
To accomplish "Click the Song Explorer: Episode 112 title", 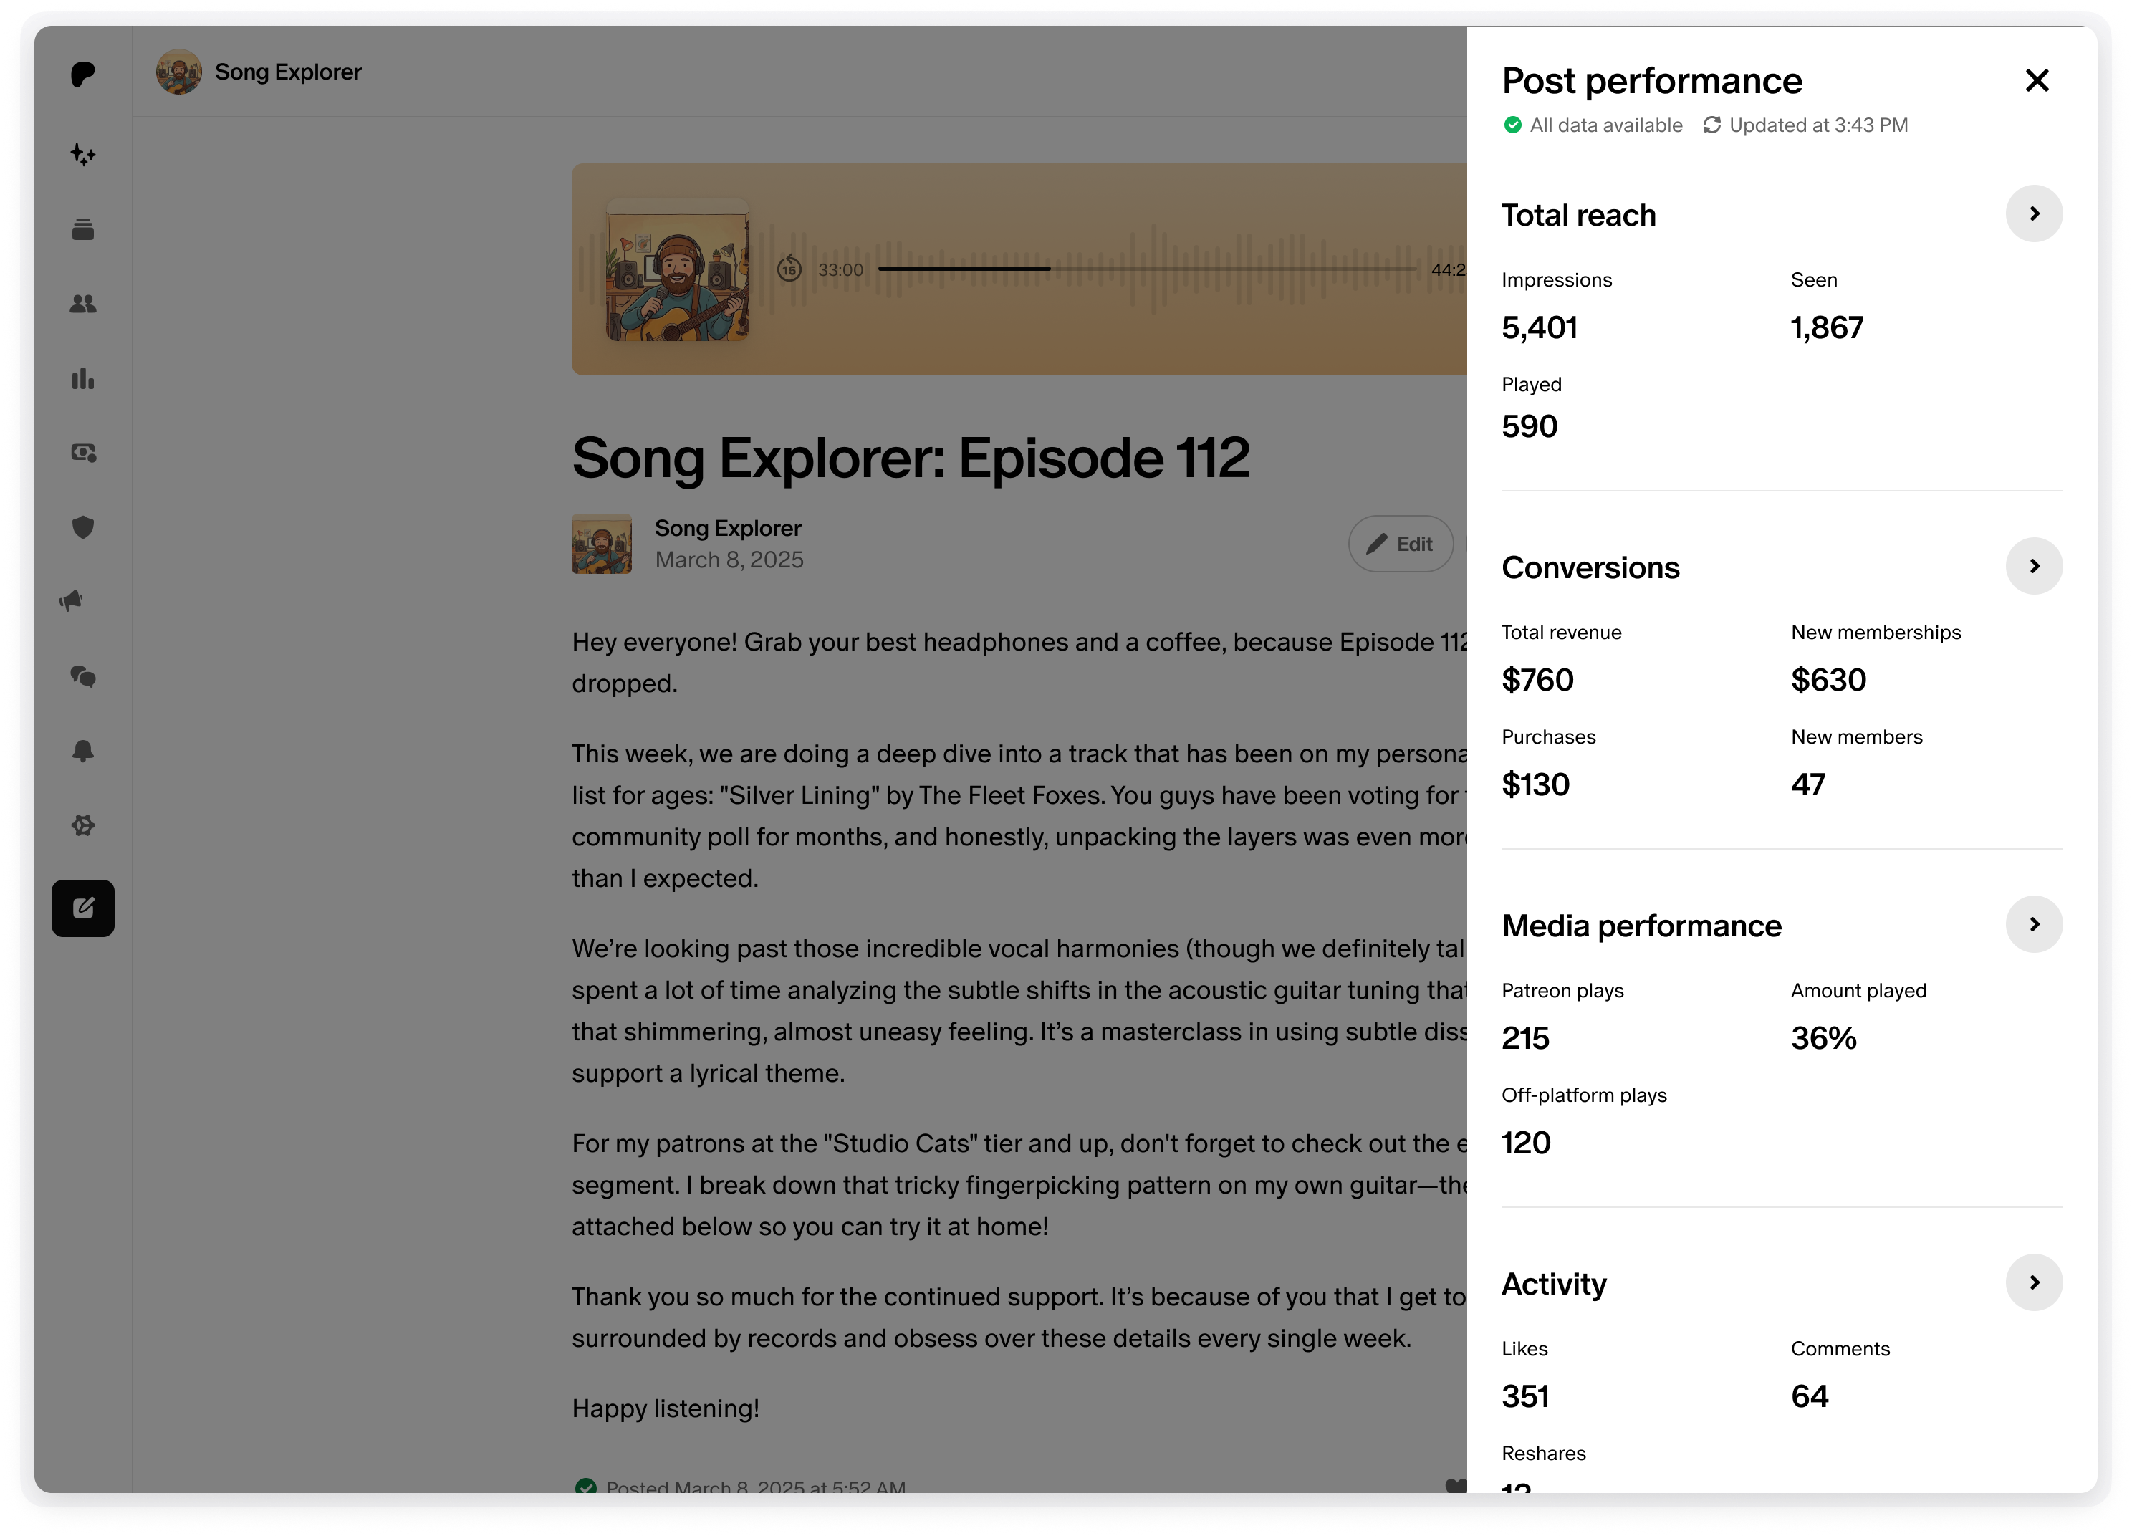I will pyautogui.click(x=911, y=458).
